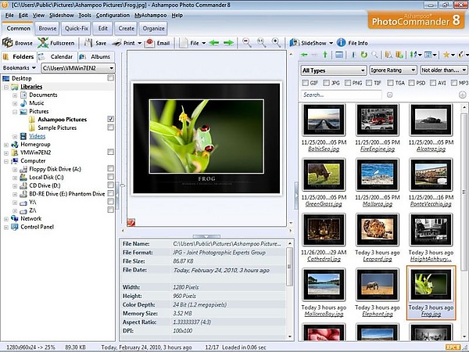Go to next image with green right arrow

pos(228,43)
